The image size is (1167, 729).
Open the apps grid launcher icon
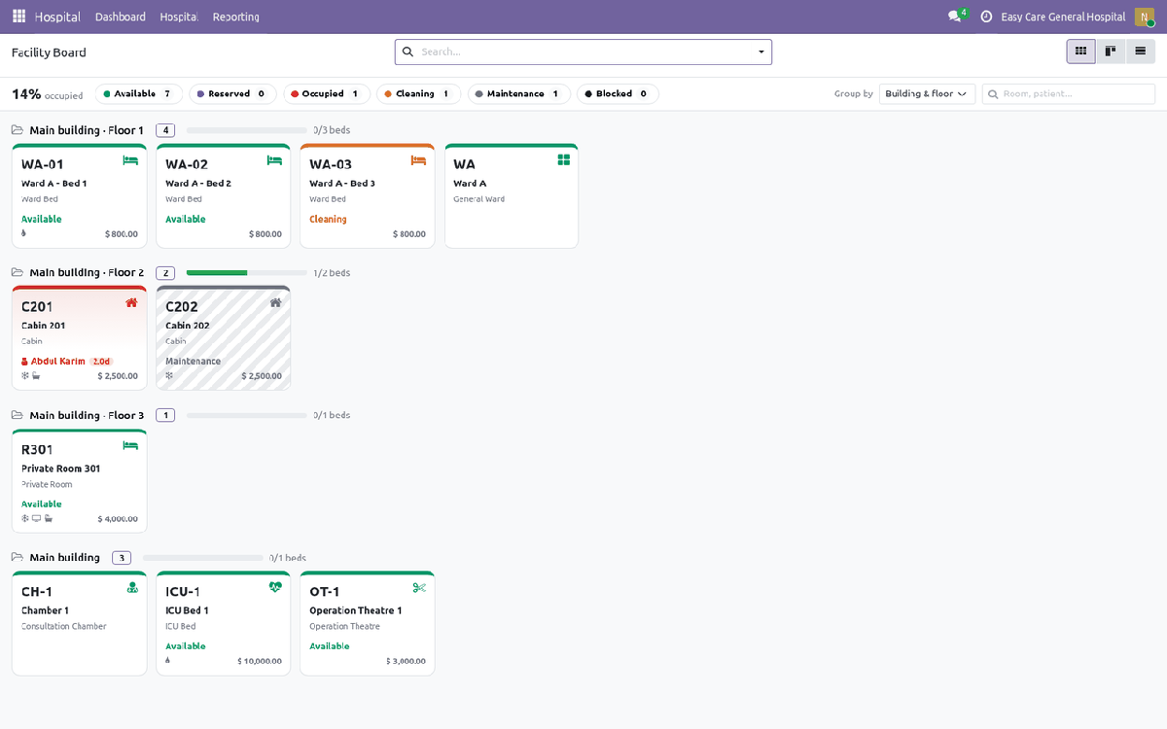pyautogui.click(x=18, y=17)
